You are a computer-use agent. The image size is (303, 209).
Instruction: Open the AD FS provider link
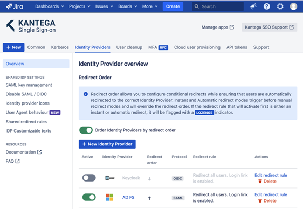(128, 198)
